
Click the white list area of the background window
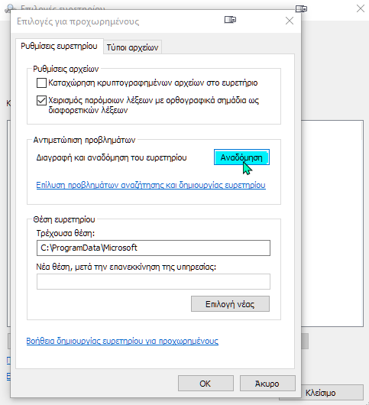tap(332, 223)
